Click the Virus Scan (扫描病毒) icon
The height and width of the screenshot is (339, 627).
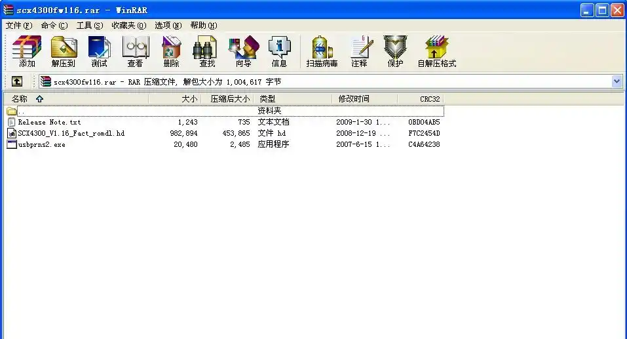[322, 51]
